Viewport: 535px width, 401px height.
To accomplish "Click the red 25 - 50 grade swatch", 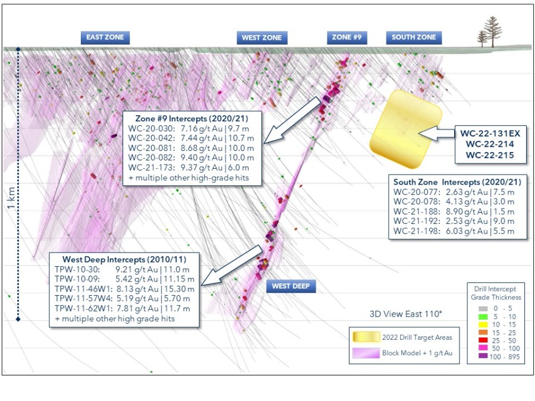I will click(x=483, y=340).
